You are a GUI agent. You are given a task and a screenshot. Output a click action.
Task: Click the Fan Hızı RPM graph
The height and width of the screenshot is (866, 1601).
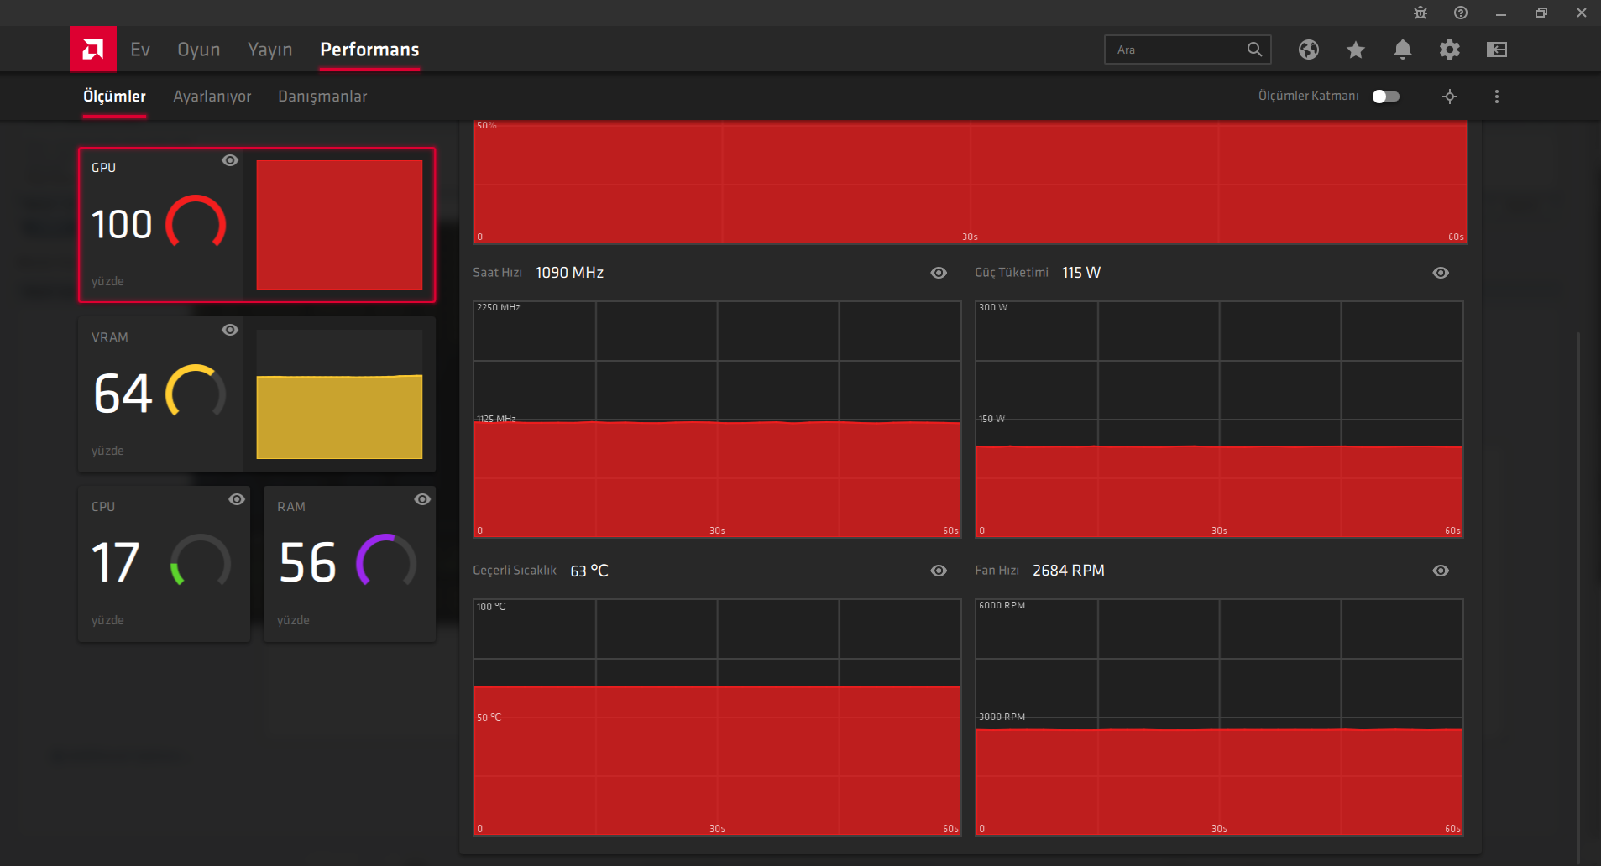pyautogui.click(x=1219, y=717)
